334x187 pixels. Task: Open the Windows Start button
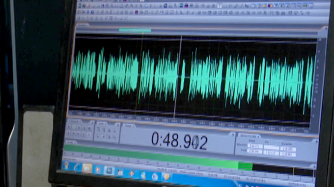66,166
